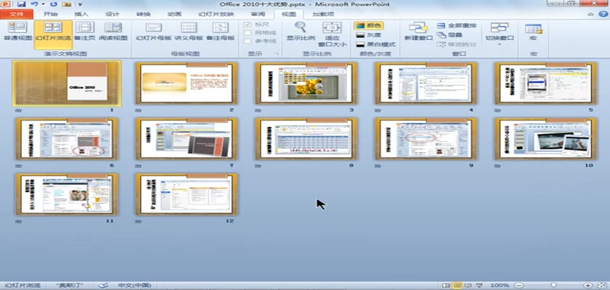610x290 pixels.
Task: Click reading view icon in status bar
Action: pos(468,286)
